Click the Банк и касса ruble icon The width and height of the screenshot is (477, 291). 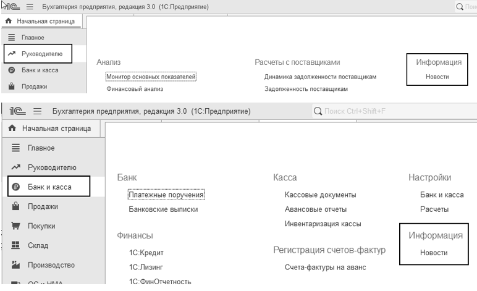[15, 187]
